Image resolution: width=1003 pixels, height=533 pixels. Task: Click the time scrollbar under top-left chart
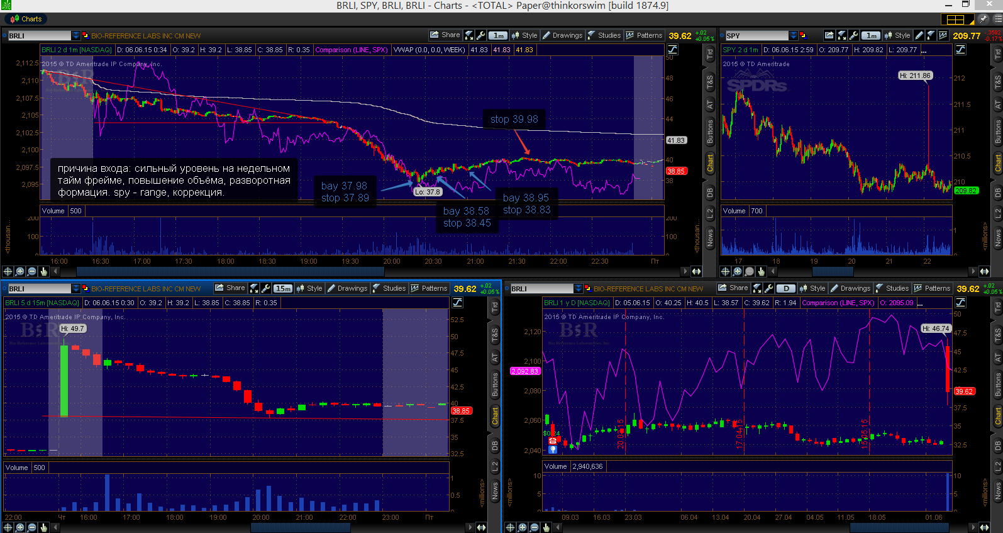point(230,271)
